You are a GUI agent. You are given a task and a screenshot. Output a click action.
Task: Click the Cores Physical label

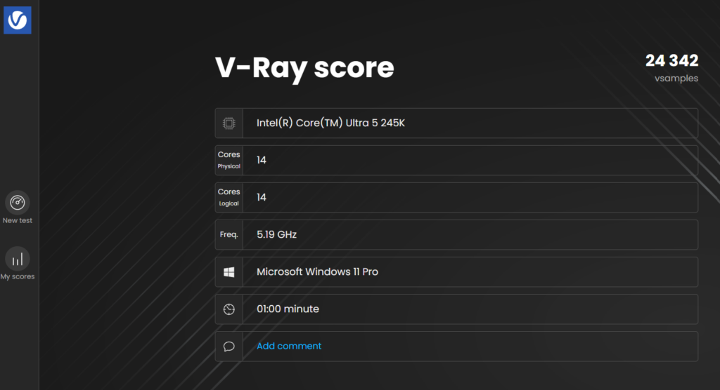tap(229, 160)
